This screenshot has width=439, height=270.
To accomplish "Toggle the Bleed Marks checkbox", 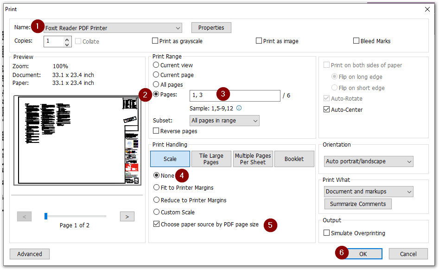I will pyautogui.click(x=356, y=41).
